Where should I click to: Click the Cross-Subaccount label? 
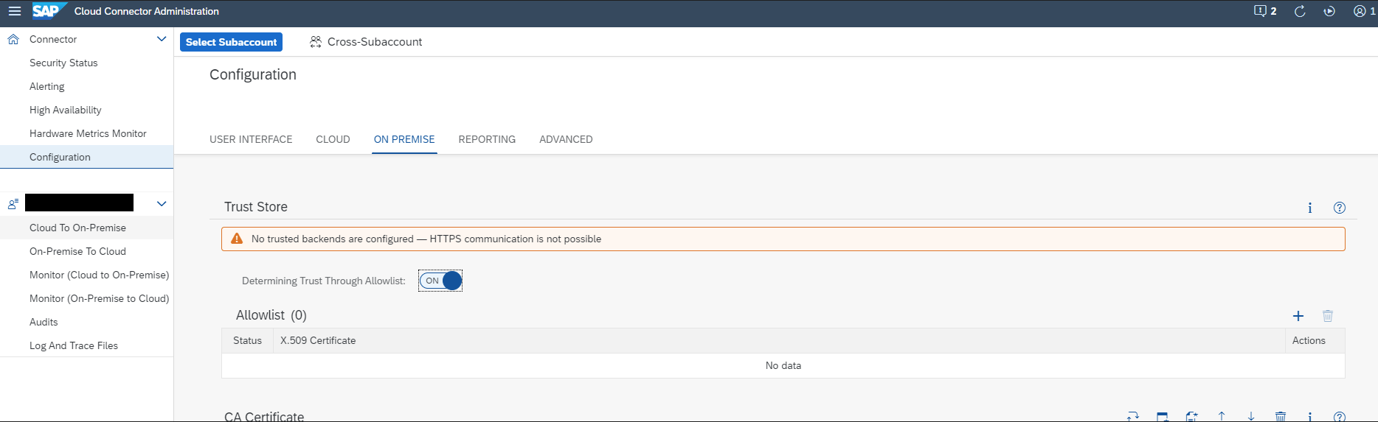click(x=375, y=42)
